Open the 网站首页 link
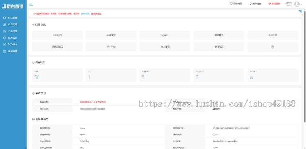Viewport: 306px width, 149px height. pyautogui.click(x=238, y=4)
